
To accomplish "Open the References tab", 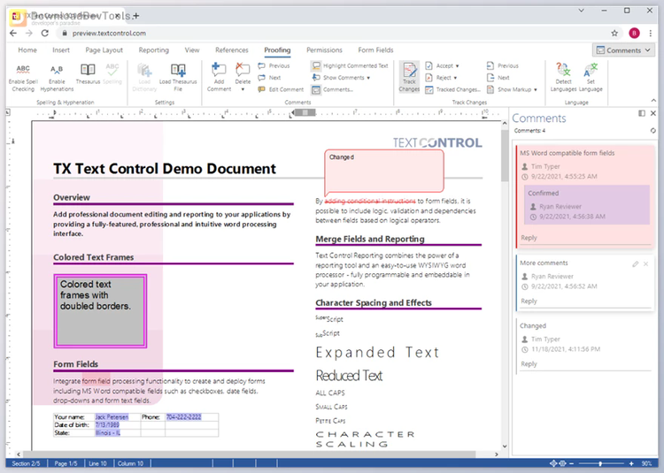I will [232, 50].
